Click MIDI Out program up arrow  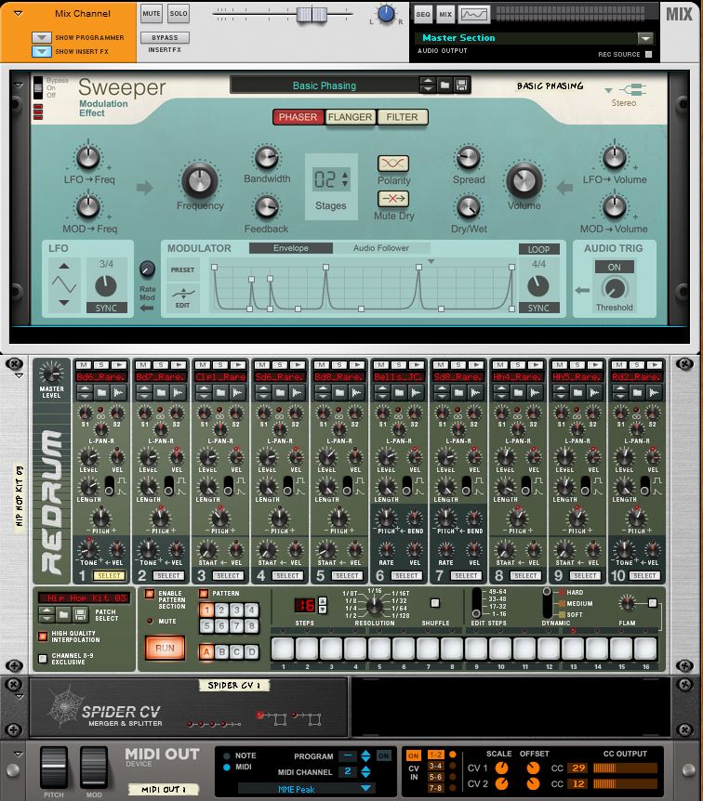pyautogui.click(x=365, y=753)
